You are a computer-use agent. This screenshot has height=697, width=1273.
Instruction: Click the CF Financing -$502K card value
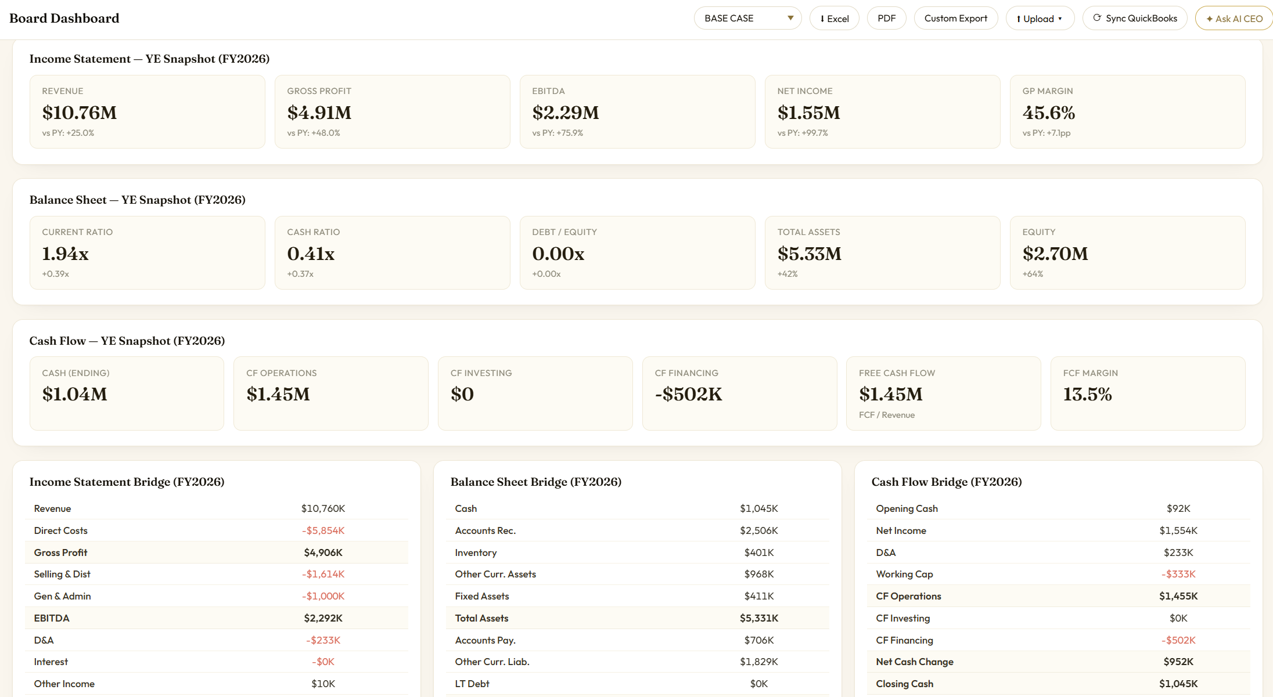click(688, 394)
